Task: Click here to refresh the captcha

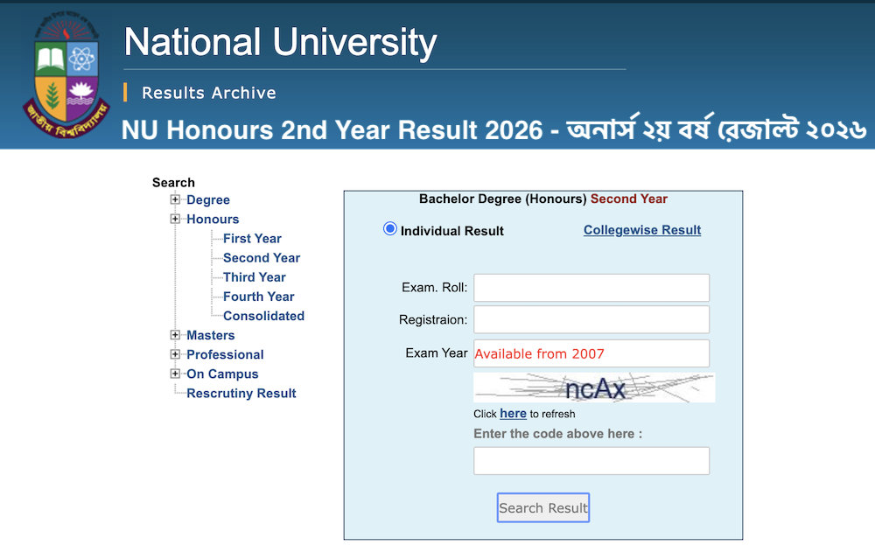Action: tap(513, 413)
